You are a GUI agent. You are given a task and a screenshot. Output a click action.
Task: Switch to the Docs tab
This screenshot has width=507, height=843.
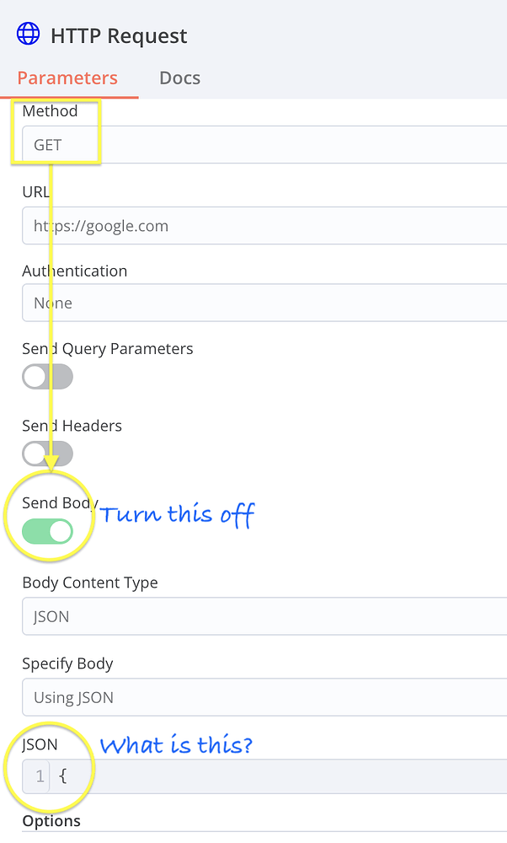(179, 78)
